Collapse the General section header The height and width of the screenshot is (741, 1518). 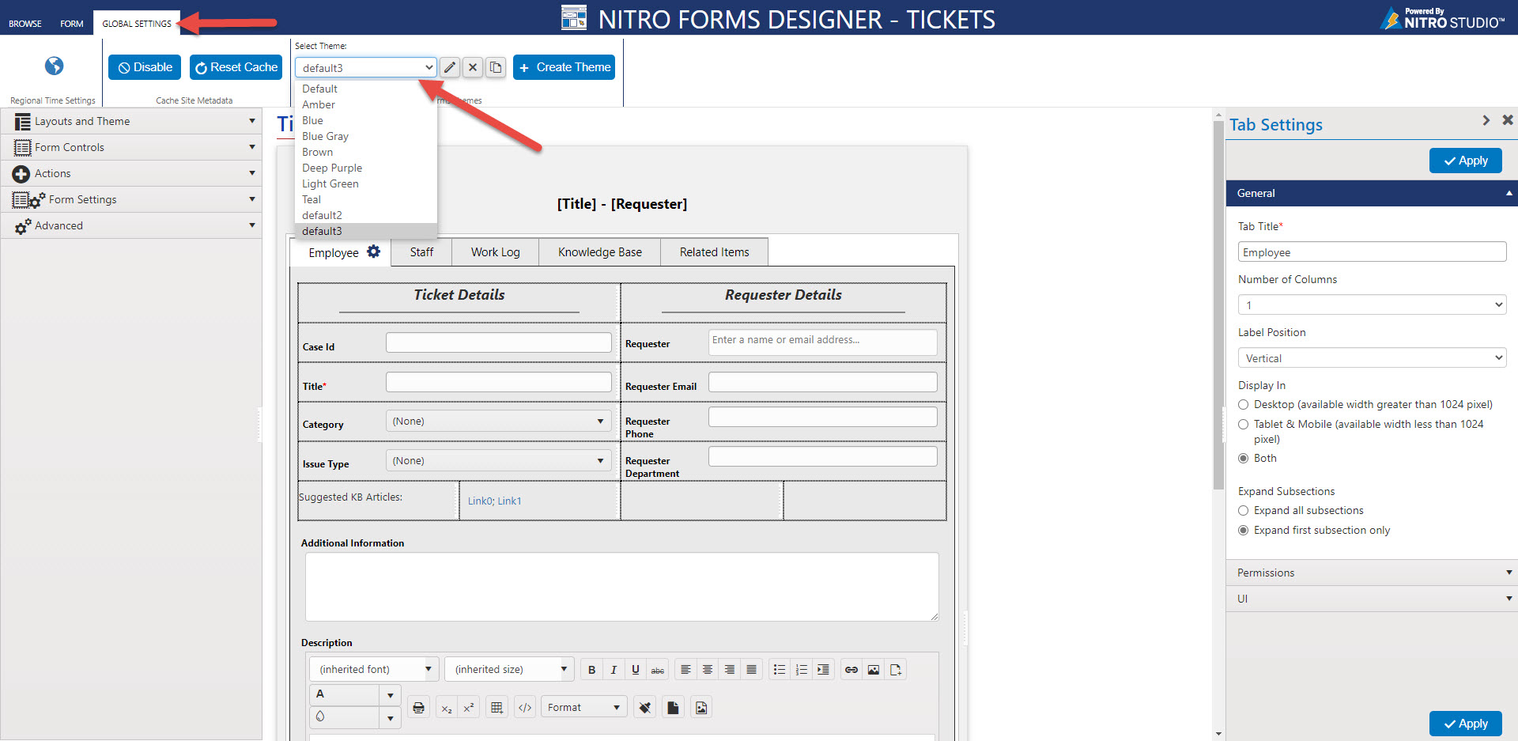pyautogui.click(x=1372, y=193)
